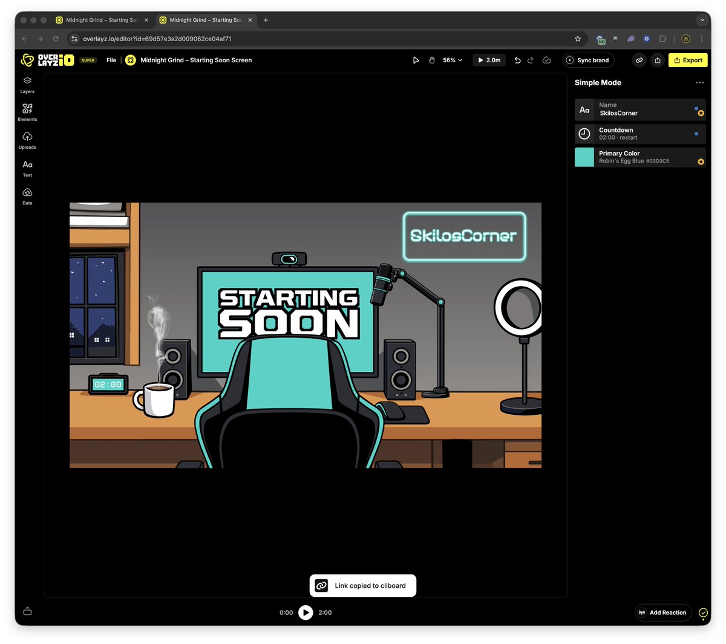Select the STARTING SOON text on canvas
This screenshot has width=726, height=644.
click(x=289, y=313)
